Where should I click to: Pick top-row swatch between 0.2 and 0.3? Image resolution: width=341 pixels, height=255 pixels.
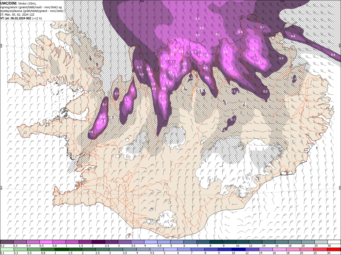pyautogui.click(x=7, y=242)
